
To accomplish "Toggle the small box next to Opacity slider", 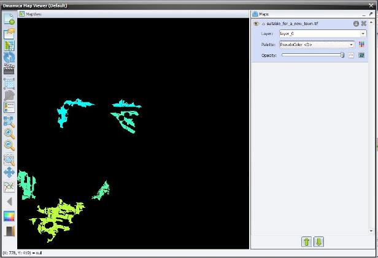I will pyautogui.click(x=352, y=55).
